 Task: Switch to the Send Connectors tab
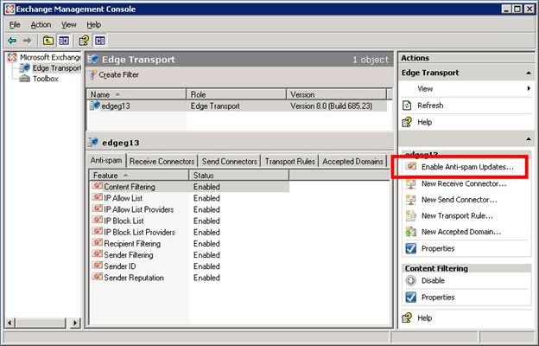(x=229, y=162)
